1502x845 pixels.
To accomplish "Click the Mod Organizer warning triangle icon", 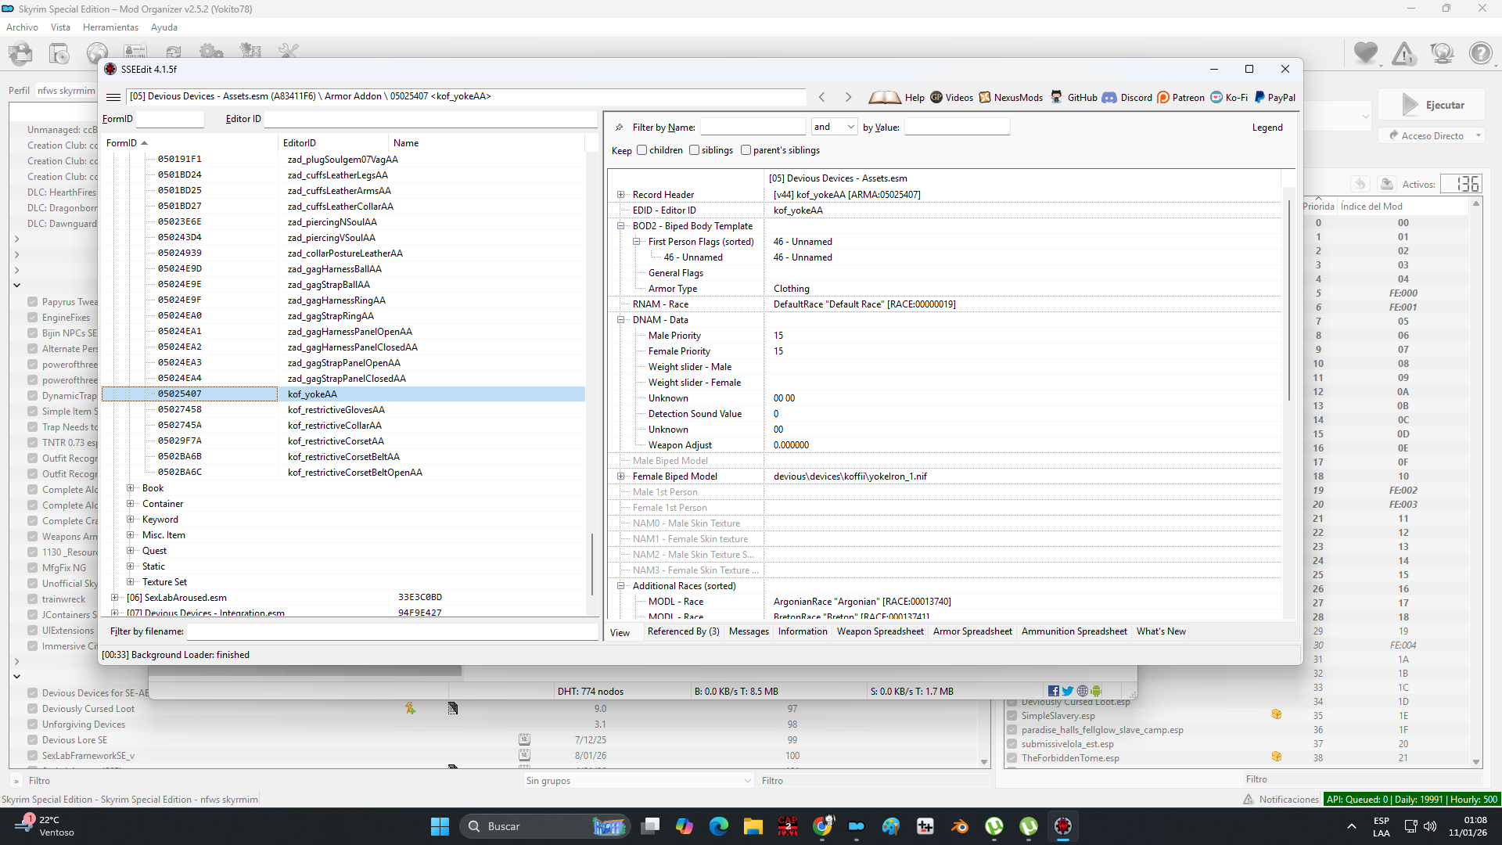I will coord(1404,53).
